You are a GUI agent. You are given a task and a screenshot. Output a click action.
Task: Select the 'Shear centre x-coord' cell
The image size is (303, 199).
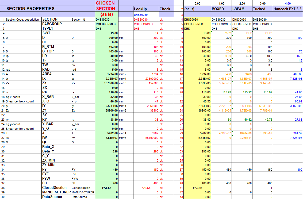pyautogui.click(x=24, y=101)
